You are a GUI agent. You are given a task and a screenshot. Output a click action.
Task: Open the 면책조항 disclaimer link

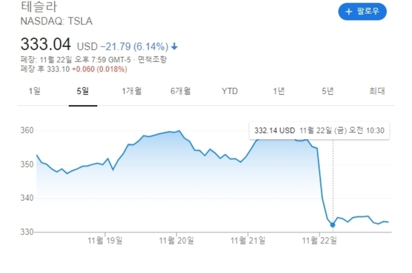[153, 59]
